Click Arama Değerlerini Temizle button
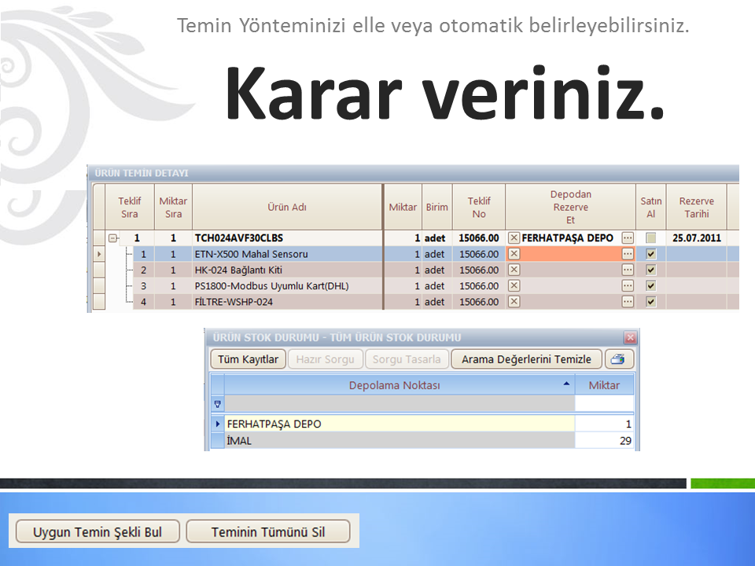Image resolution: width=755 pixels, height=566 pixels. [526, 359]
